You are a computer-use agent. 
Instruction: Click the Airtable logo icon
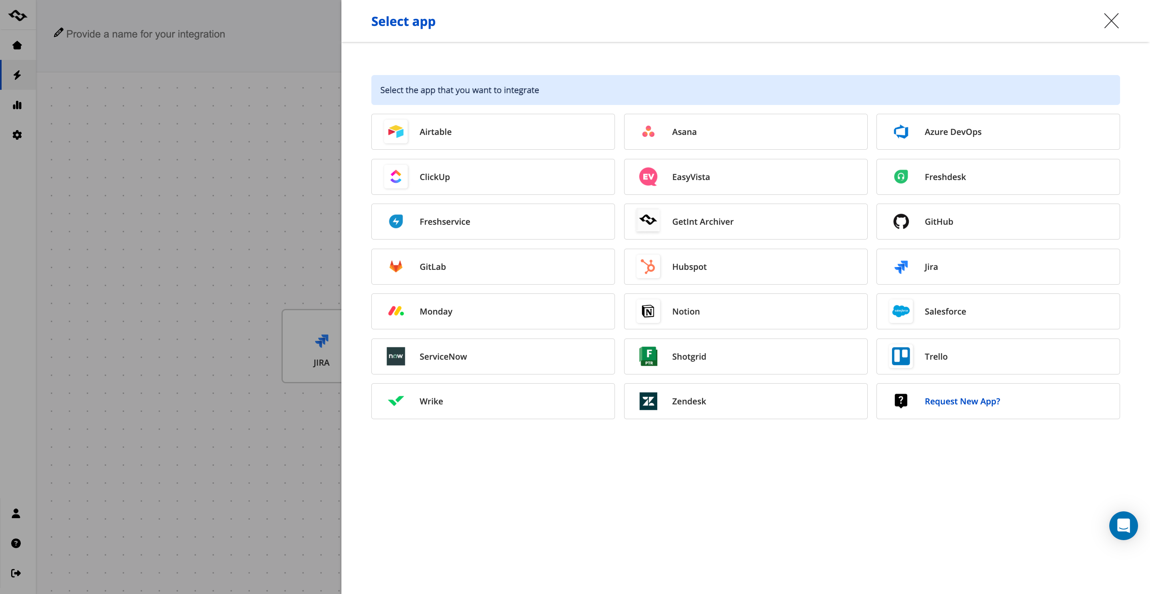[396, 132]
